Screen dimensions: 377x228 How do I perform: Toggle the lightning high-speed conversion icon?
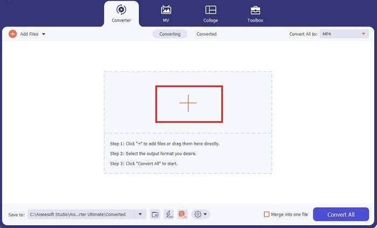click(169, 214)
